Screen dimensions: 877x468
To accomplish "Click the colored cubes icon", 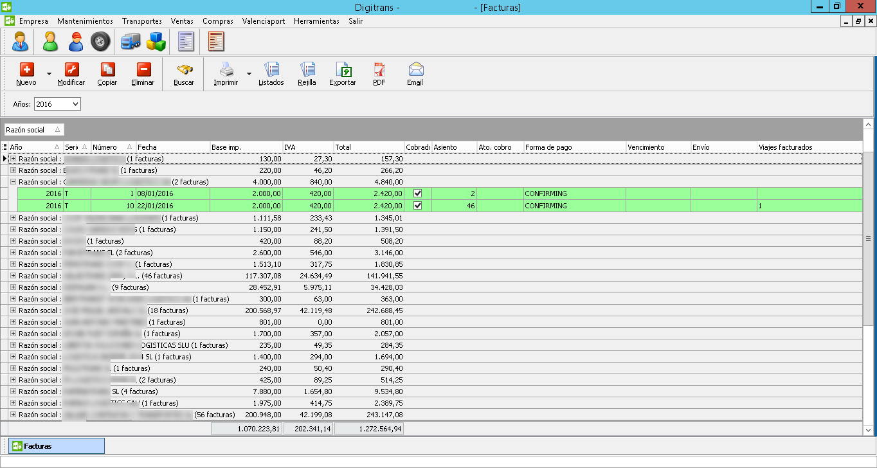I will [156, 42].
